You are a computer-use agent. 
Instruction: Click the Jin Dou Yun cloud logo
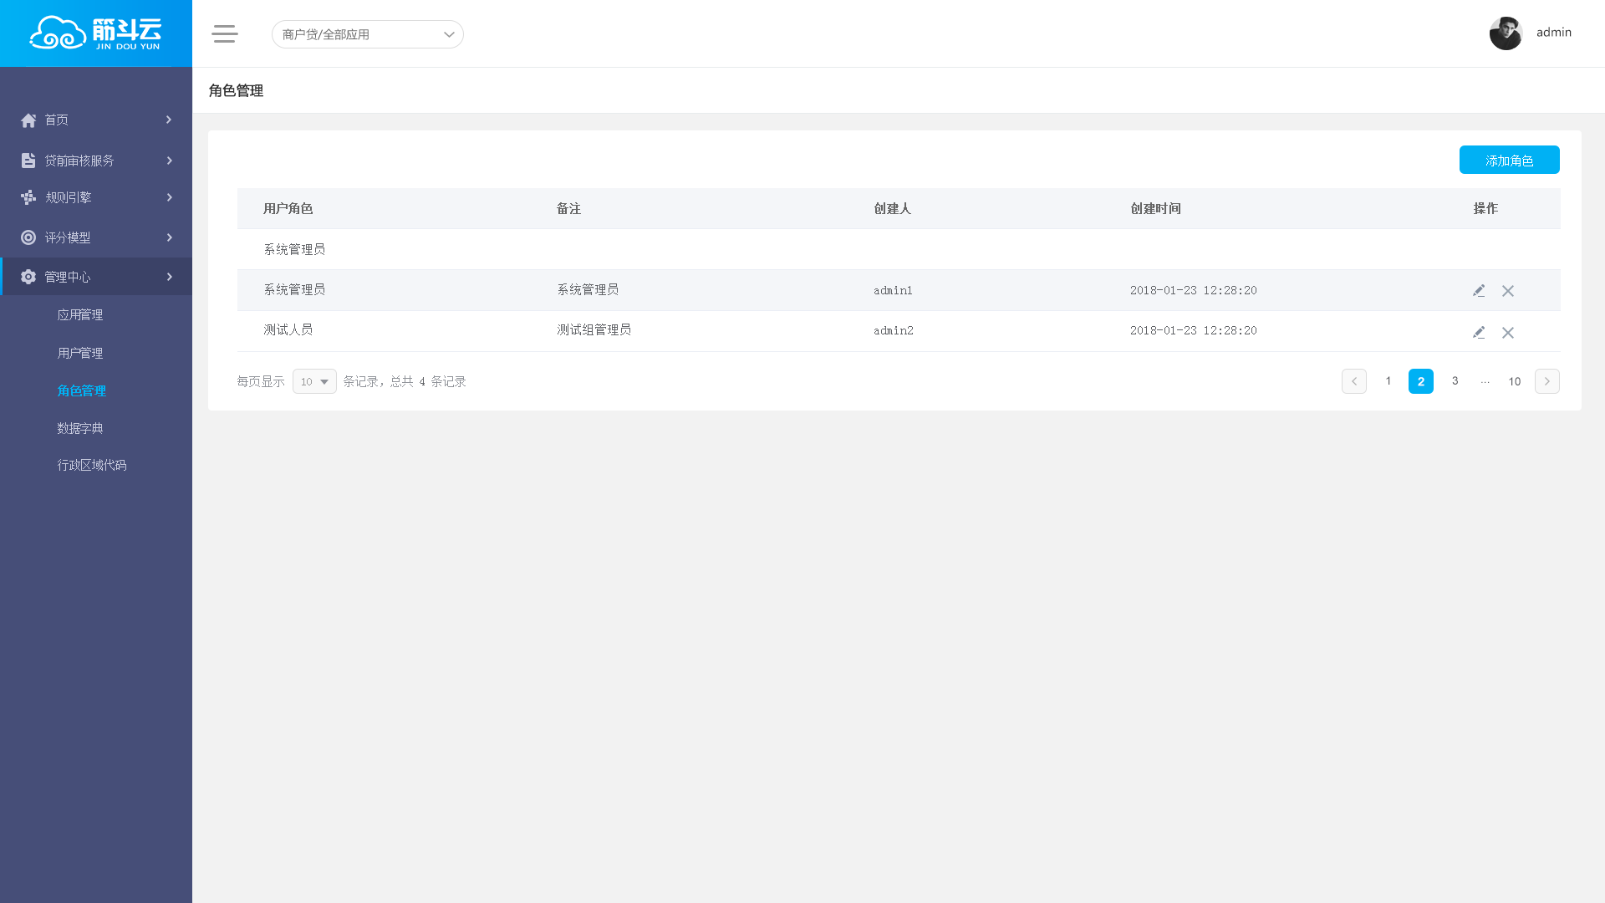pos(95,33)
